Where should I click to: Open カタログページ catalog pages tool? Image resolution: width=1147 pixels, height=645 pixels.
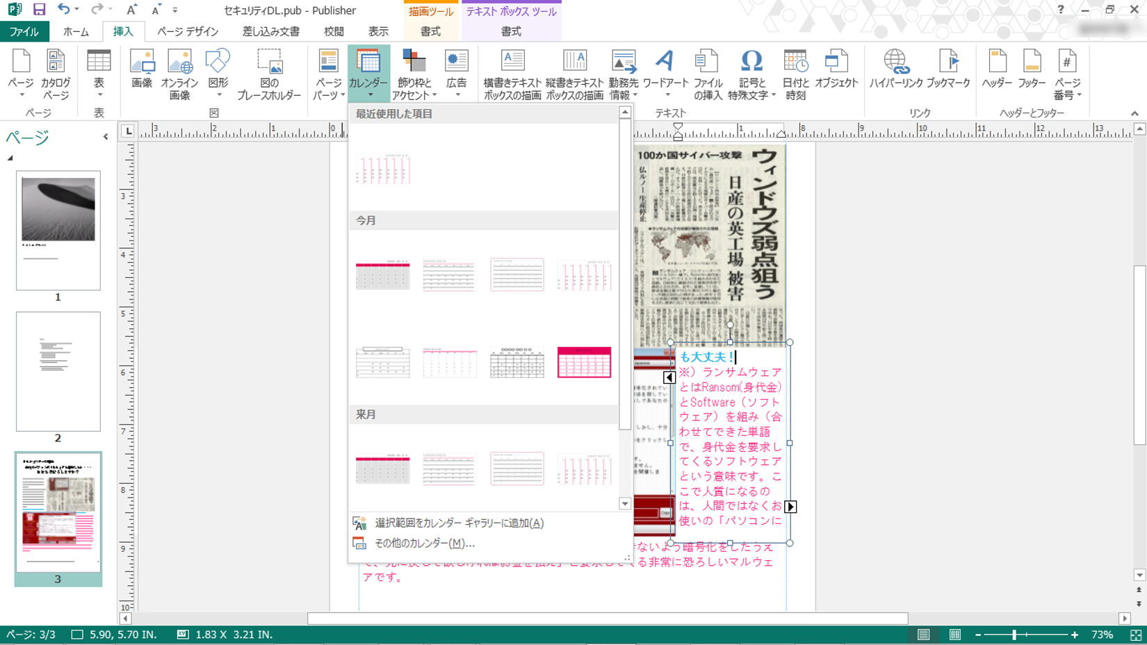(56, 74)
